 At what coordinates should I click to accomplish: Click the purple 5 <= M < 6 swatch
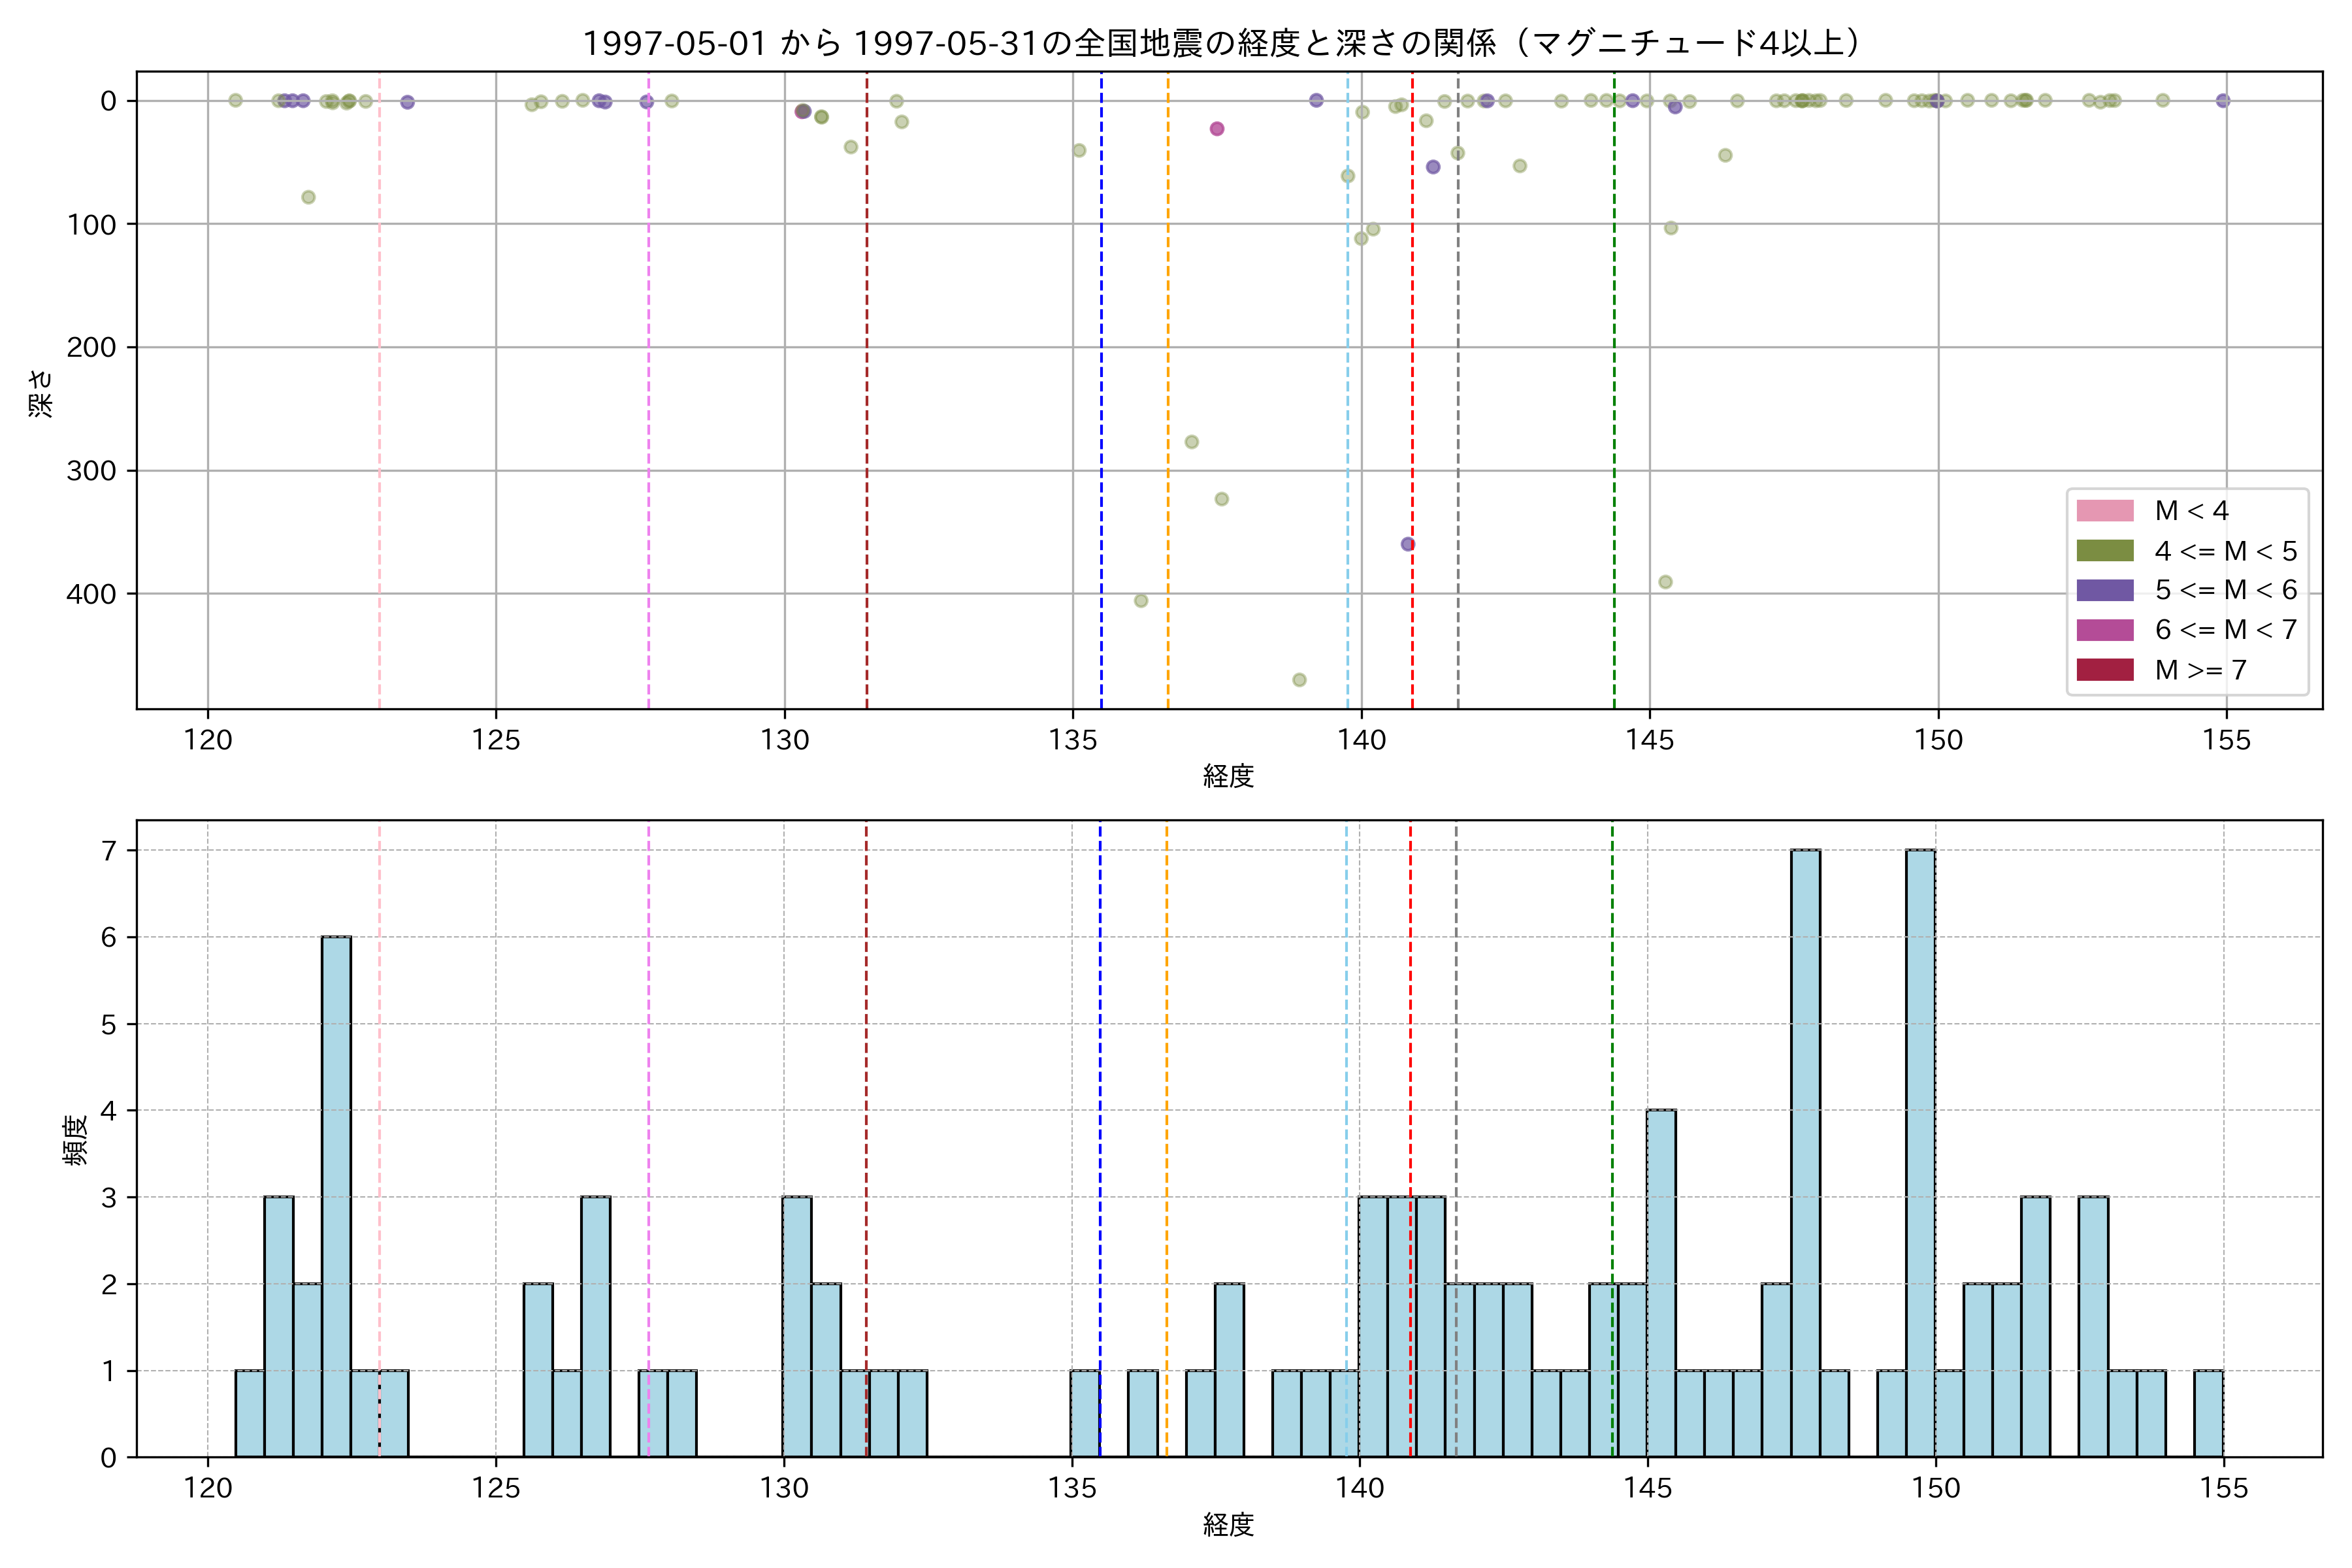point(2104,590)
